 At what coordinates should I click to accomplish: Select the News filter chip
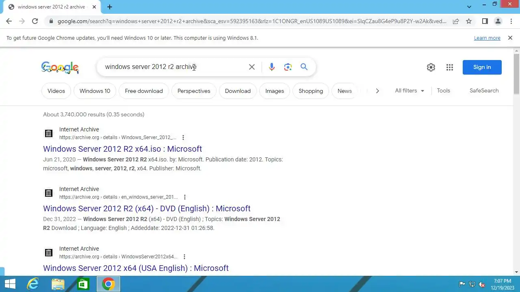pyautogui.click(x=344, y=91)
